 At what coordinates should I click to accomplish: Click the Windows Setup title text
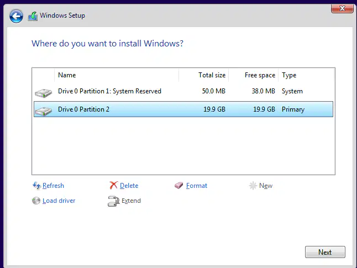click(x=62, y=15)
